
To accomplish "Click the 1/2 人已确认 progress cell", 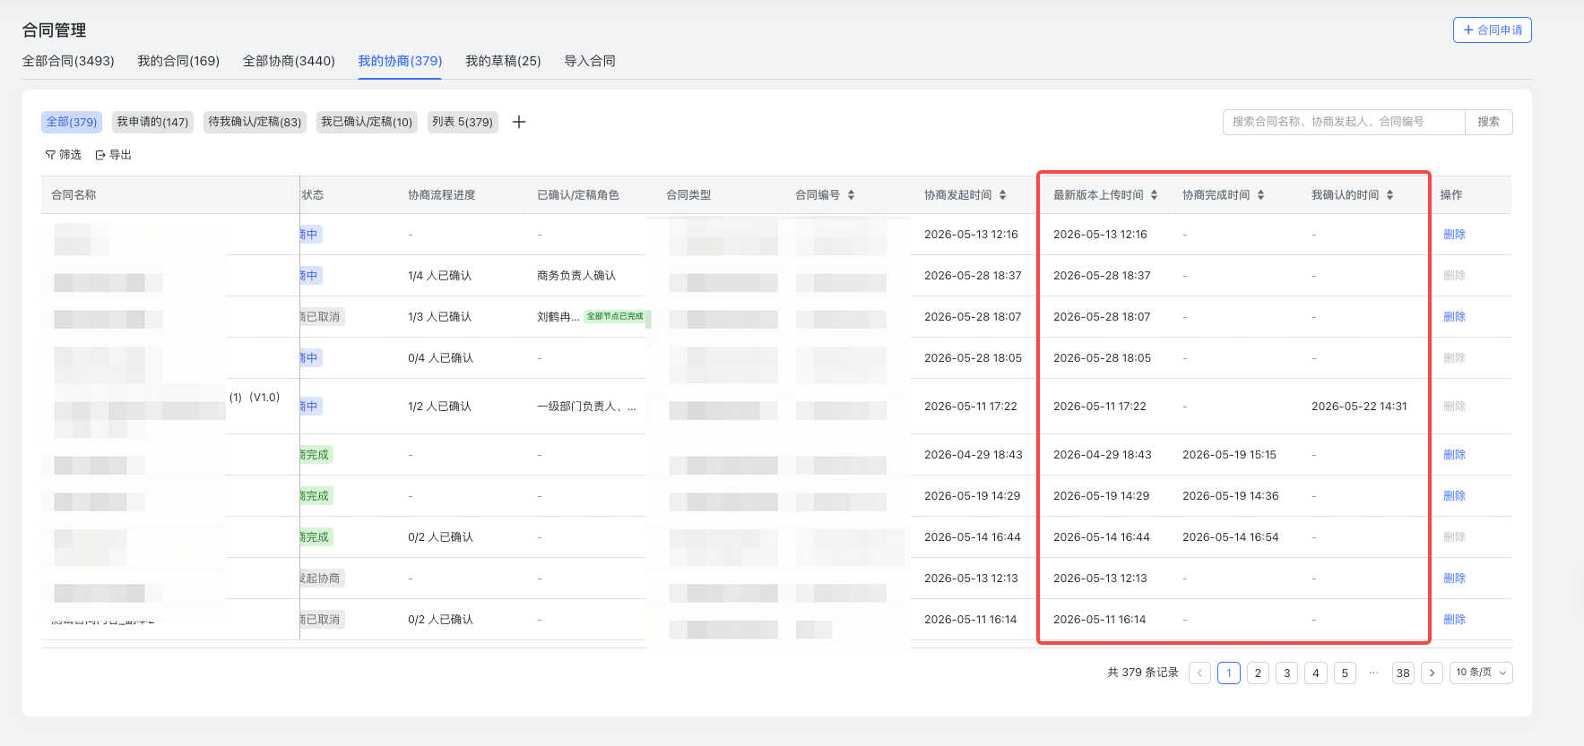I will pyautogui.click(x=439, y=407).
